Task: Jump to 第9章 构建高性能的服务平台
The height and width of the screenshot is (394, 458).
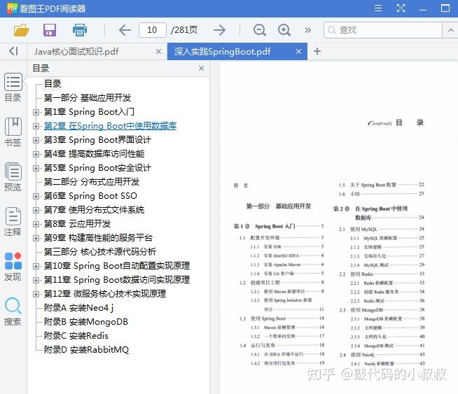Action: click(x=98, y=238)
